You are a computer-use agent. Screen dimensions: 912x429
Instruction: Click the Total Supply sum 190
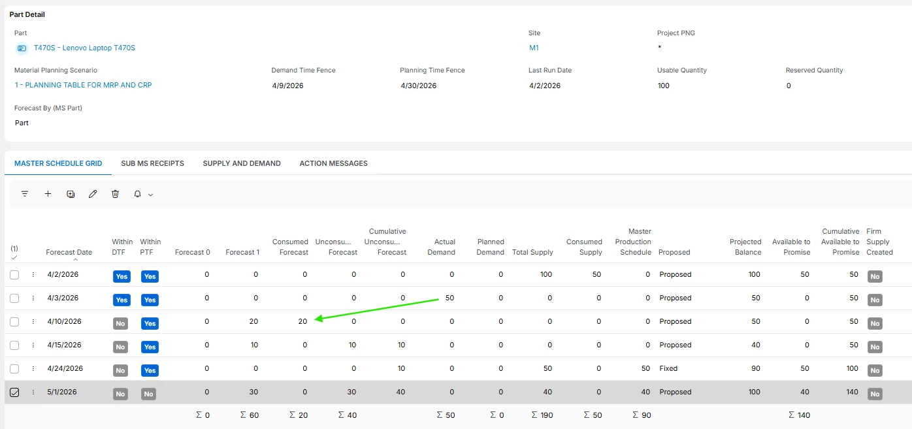[542, 415]
